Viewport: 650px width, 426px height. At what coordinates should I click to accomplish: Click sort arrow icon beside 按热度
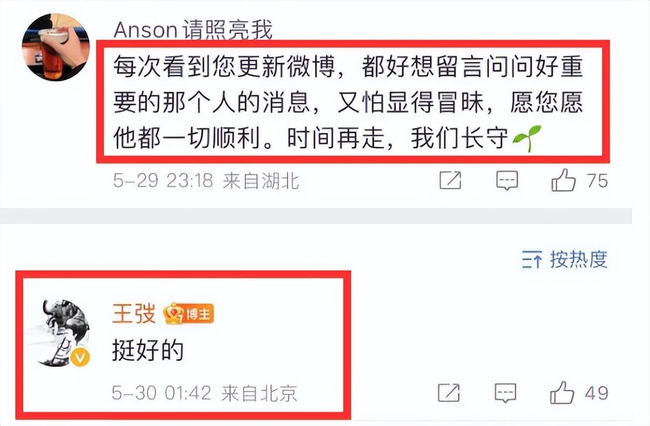pos(532,260)
